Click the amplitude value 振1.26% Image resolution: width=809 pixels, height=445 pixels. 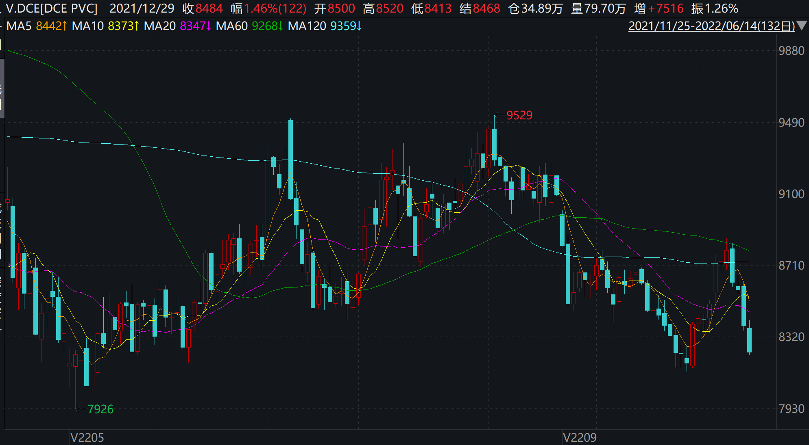pos(715,8)
